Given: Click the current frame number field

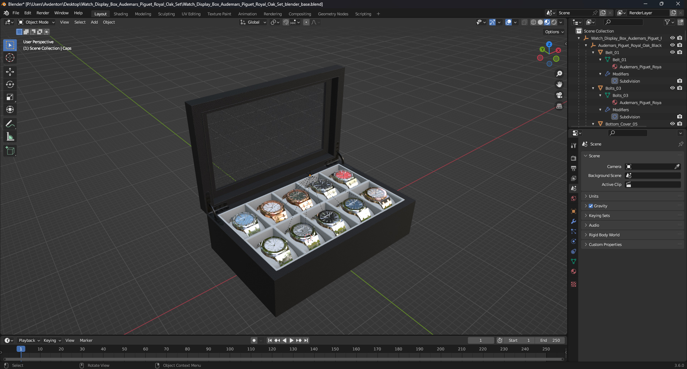Looking at the screenshot, I should pos(481,340).
